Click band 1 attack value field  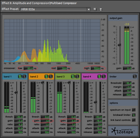click(x=18, y=128)
